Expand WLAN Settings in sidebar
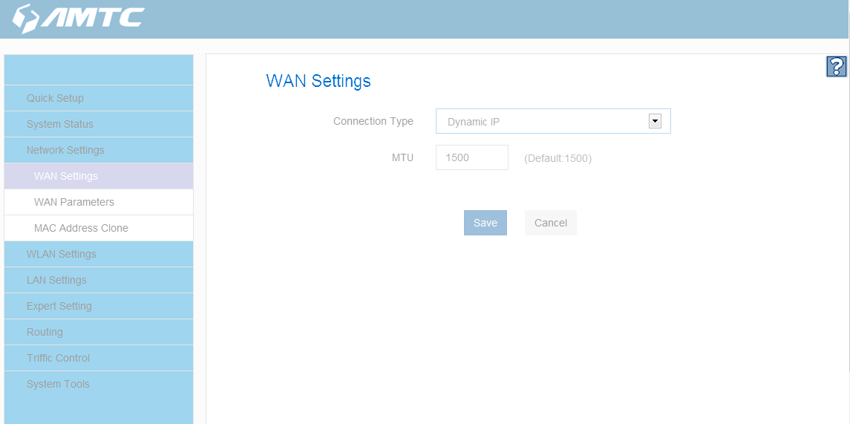Image resolution: width=850 pixels, height=424 pixels. 99,254
